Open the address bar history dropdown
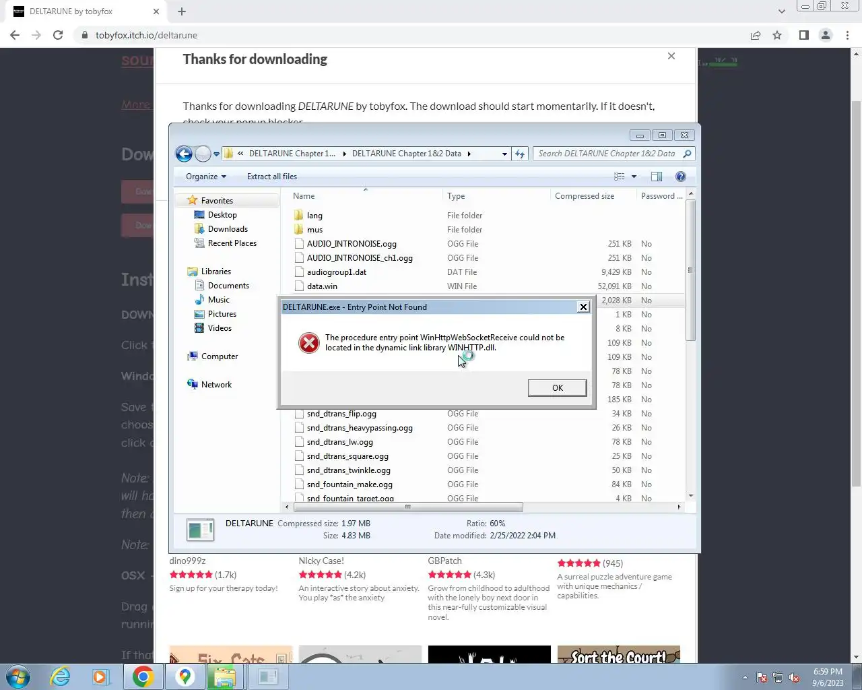Image resolution: width=862 pixels, height=690 pixels. [x=504, y=154]
